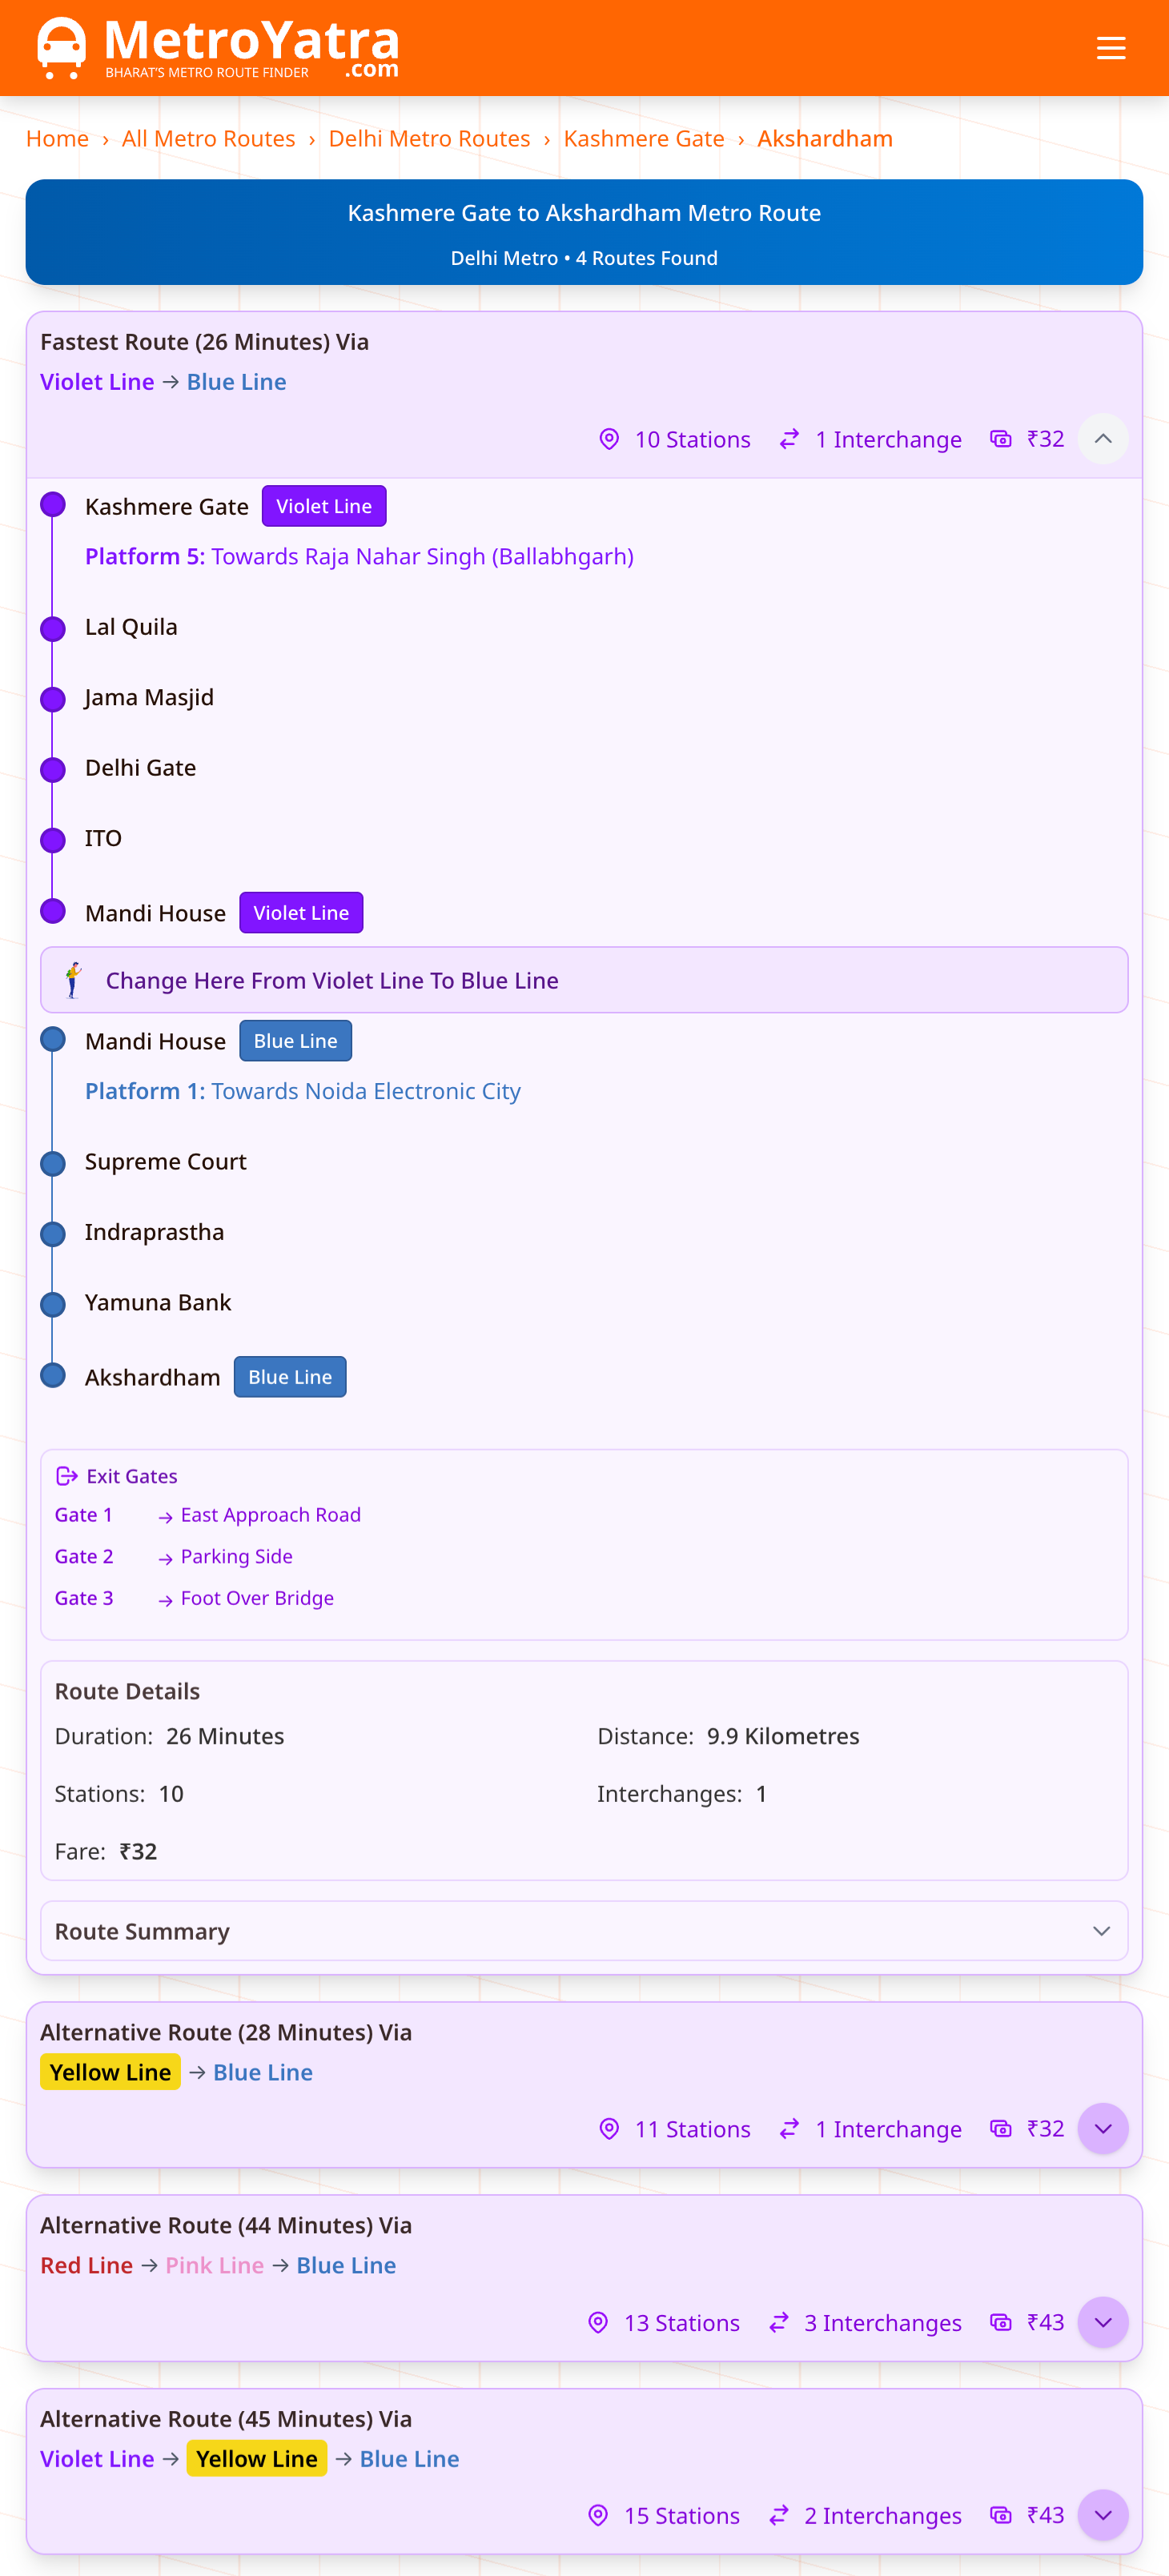This screenshot has width=1169, height=2576.
Task: Expand the 45-minute alternative route
Action: pos(1104,2515)
